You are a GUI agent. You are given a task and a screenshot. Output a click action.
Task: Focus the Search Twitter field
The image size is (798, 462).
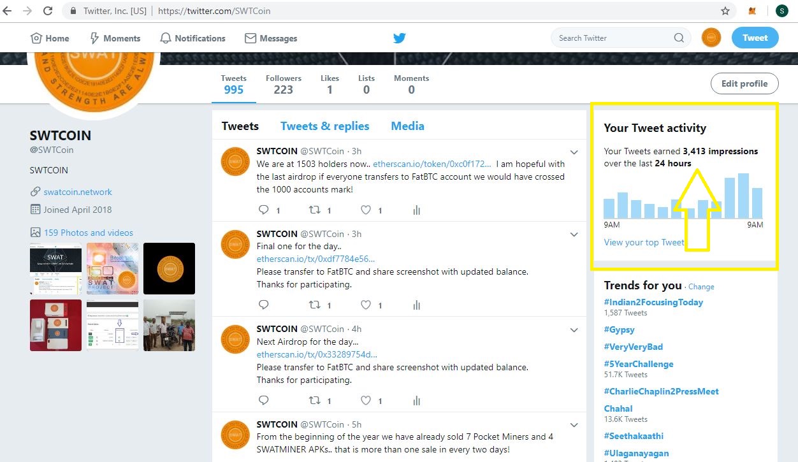click(621, 38)
